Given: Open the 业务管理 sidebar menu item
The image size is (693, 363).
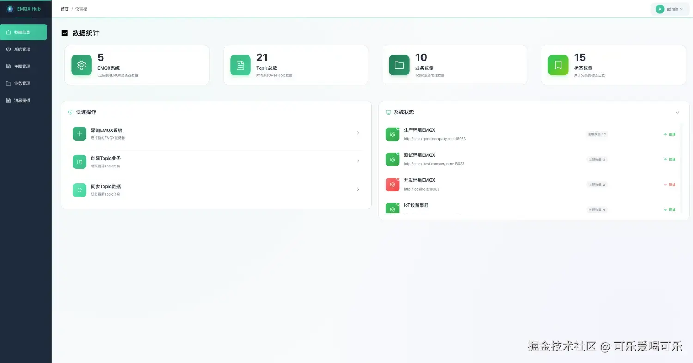Looking at the screenshot, I should [24, 83].
